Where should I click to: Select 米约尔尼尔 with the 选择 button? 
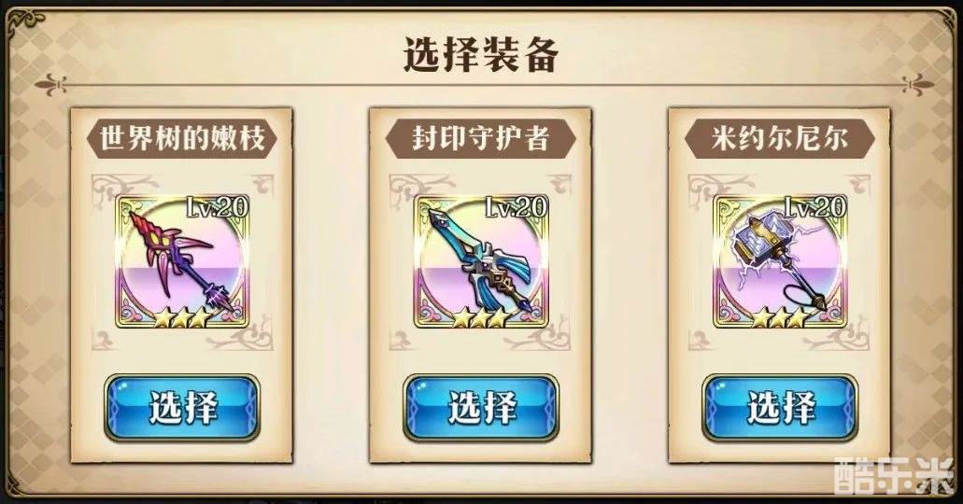[781, 407]
